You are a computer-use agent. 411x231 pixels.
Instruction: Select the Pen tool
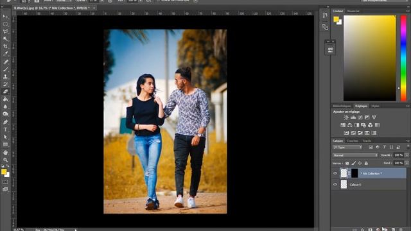(5, 122)
